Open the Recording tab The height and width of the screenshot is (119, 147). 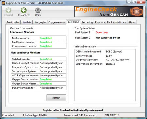87,22
